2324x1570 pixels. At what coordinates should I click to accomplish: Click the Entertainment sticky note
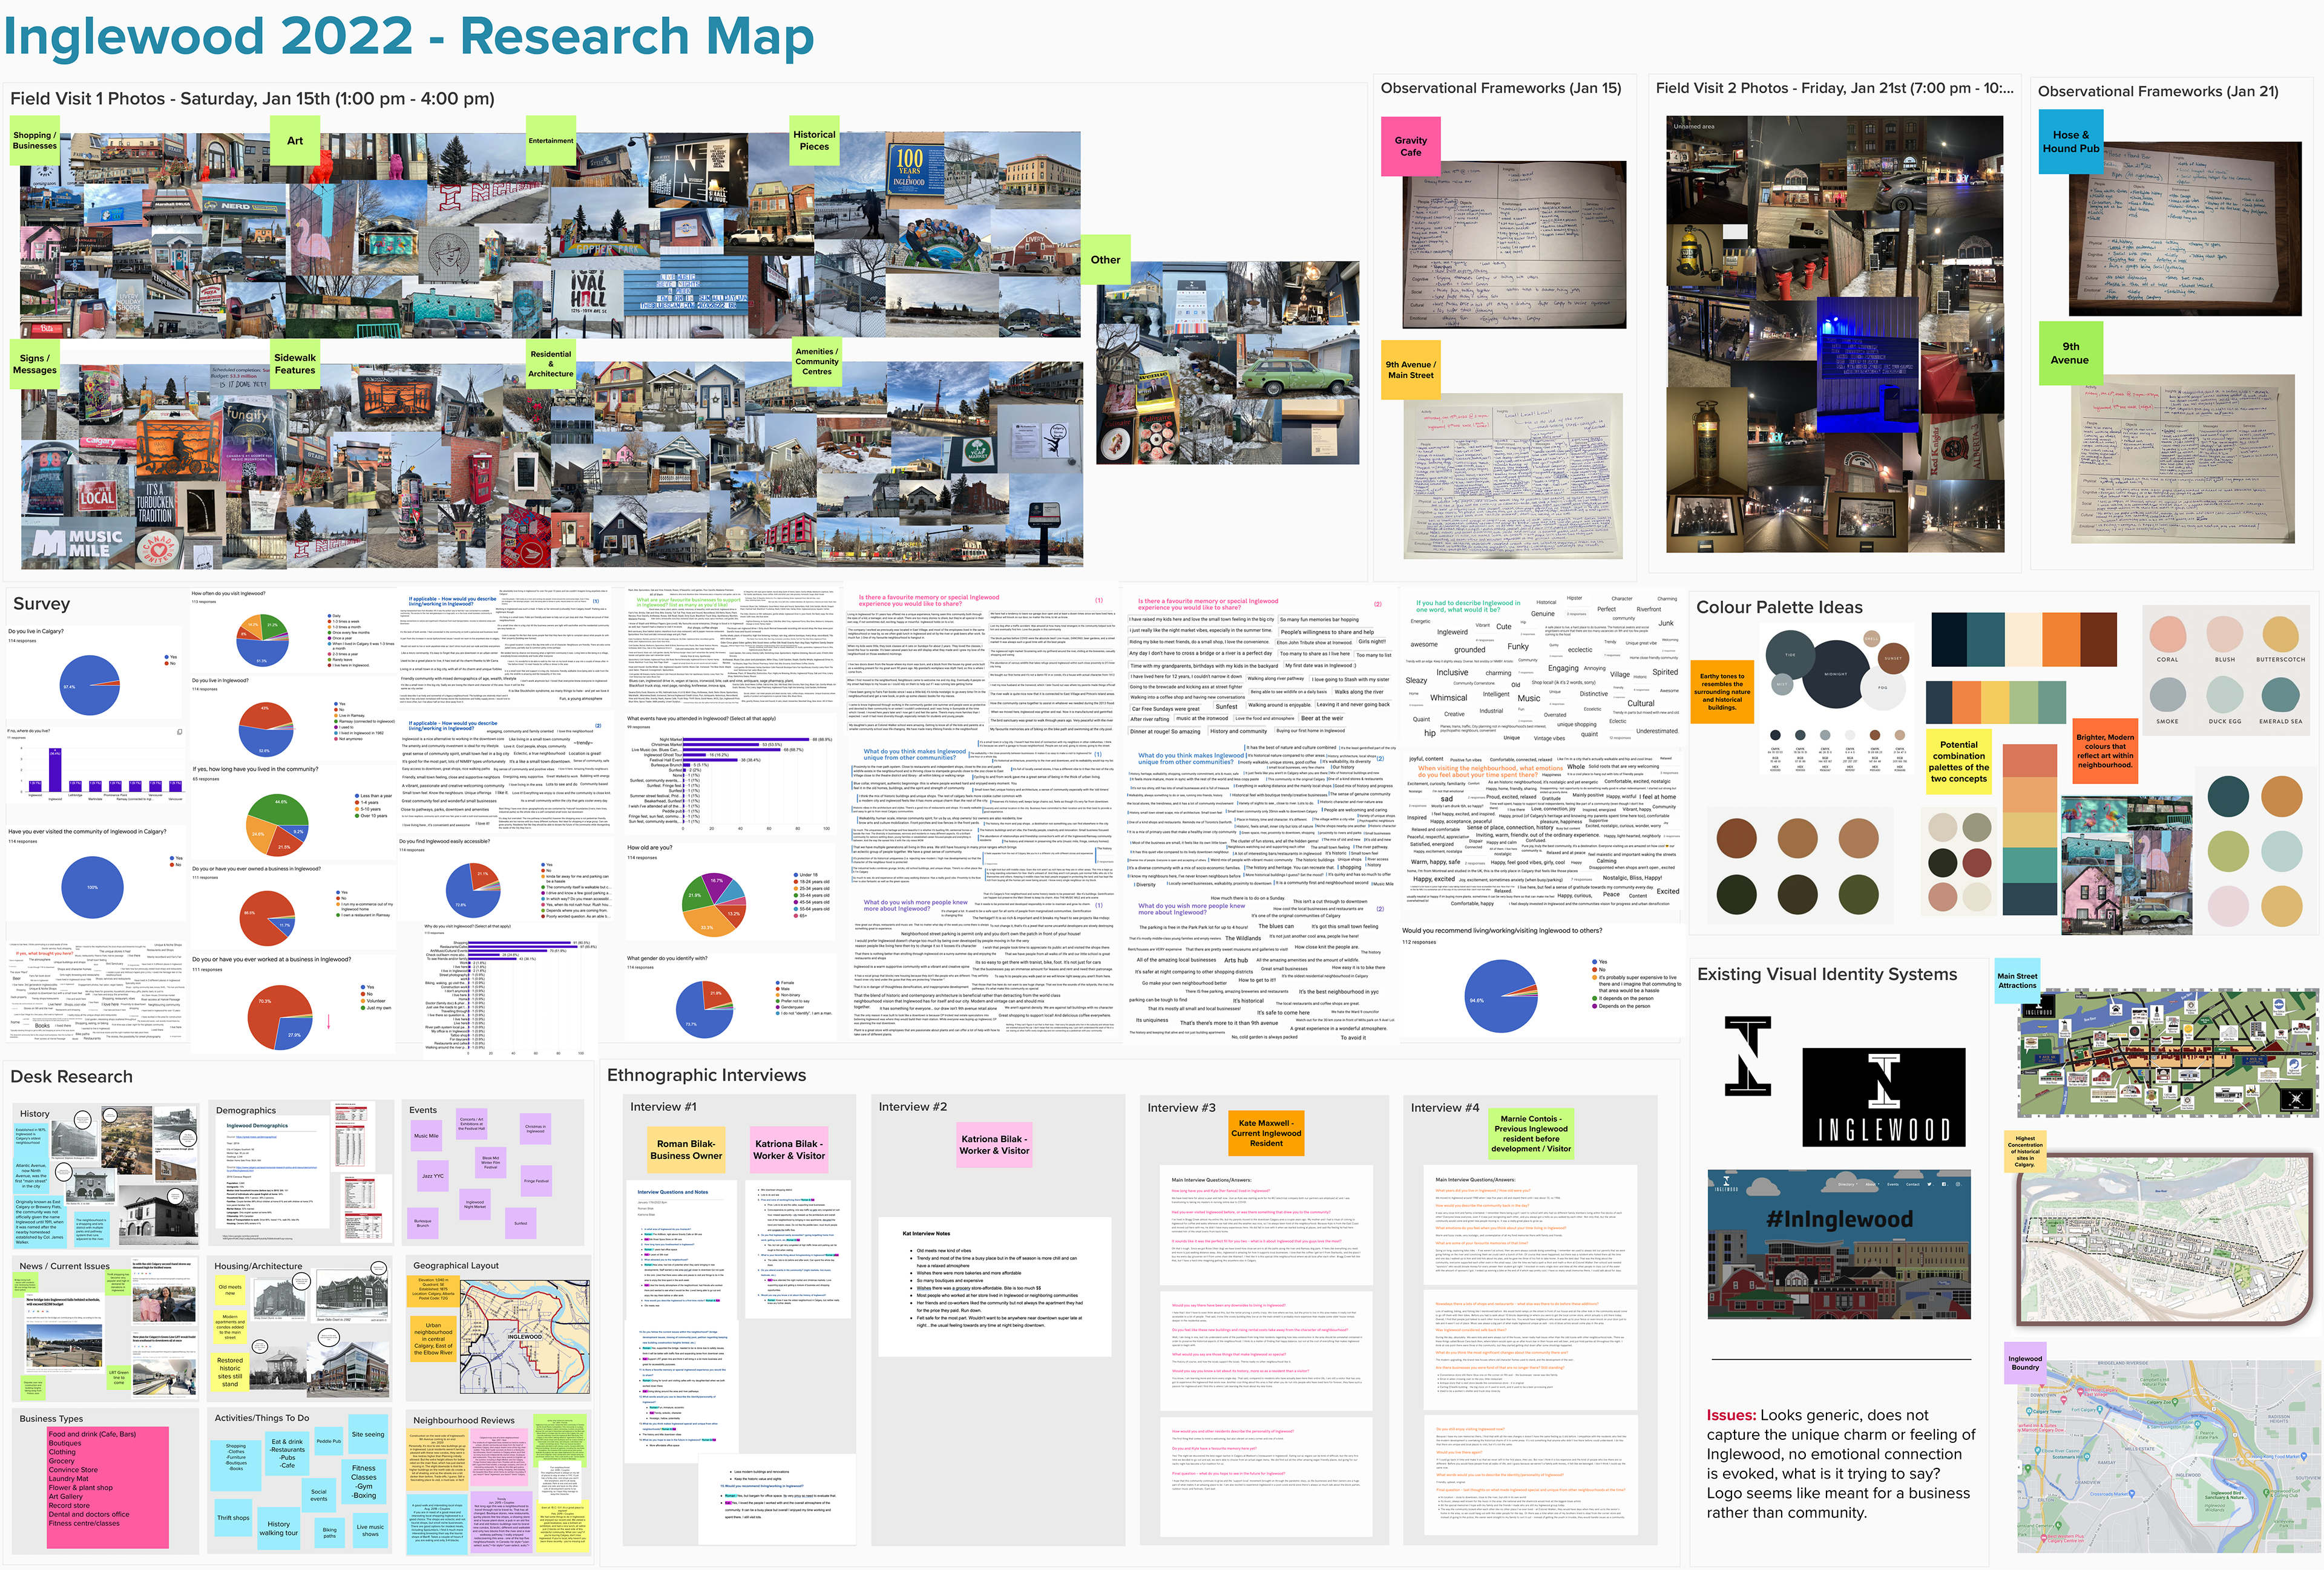click(x=551, y=141)
